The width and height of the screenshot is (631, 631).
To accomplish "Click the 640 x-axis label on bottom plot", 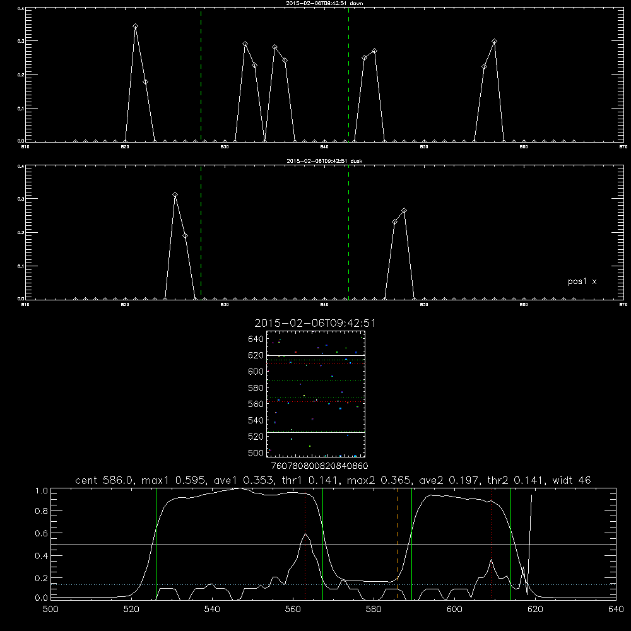I will tap(616, 610).
